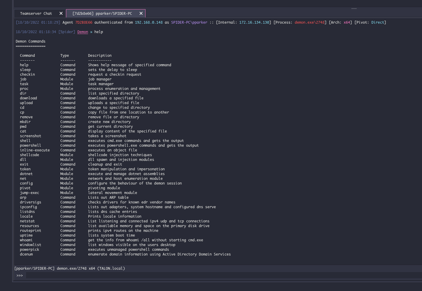Image resolution: width=422 pixels, height=291 pixels.
Task: Click the 'download' command name
Action: [x=28, y=98]
